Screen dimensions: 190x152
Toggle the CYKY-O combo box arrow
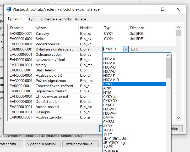tap(126, 49)
